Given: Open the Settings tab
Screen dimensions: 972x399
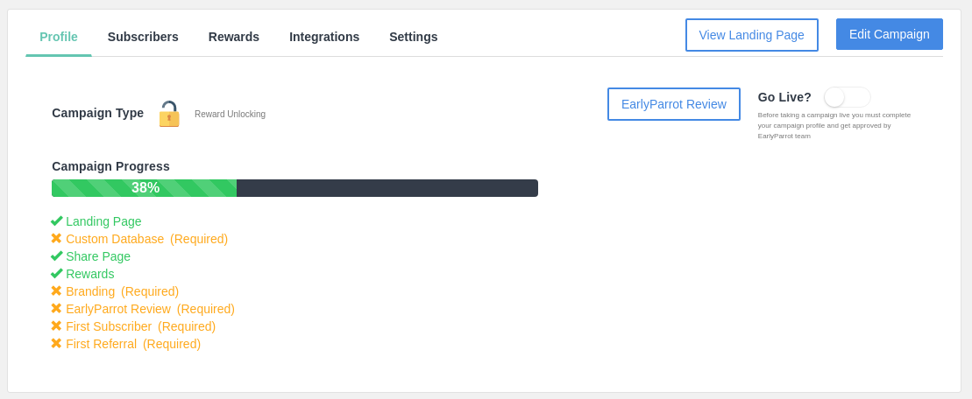Looking at the screenshot, I should point(414,37).
